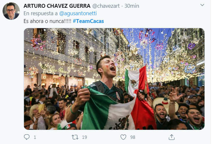Retweet this post using the arrows icon
Screen dimensions: 212x144
point(75,137)
